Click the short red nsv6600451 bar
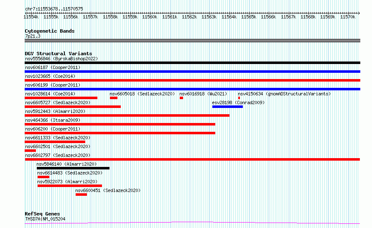372x228 pixels. 82,195
